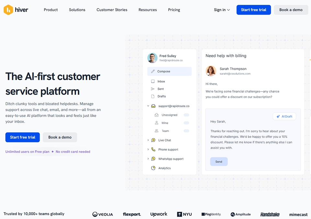Click the Team people icon
The width and height of the screenshot is (311, 219).
156,131
